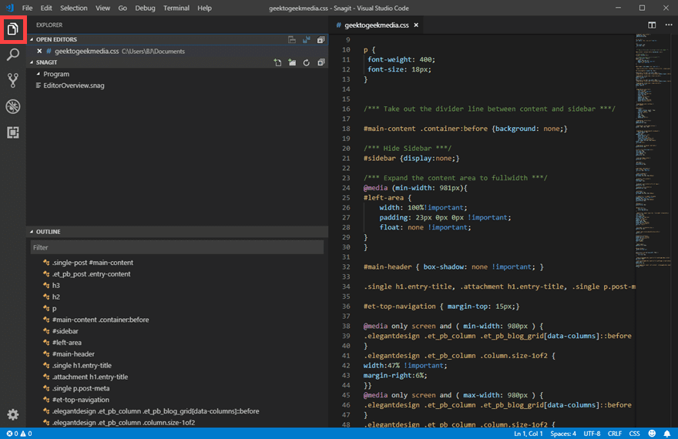This screenshot has height=439, width=678.
Task: Open the Help menu
Action: [204, 8]
